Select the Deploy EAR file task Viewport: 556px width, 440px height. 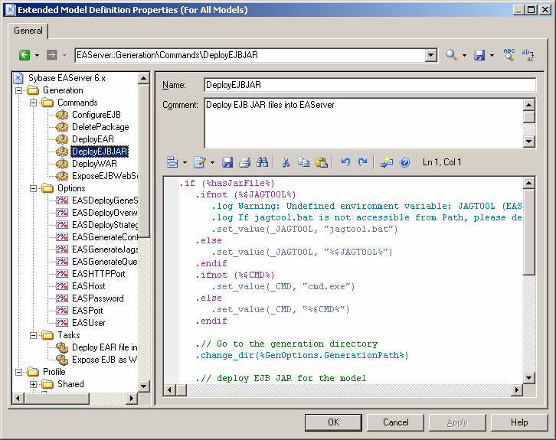pyautogui.click(x=105, y=347)
